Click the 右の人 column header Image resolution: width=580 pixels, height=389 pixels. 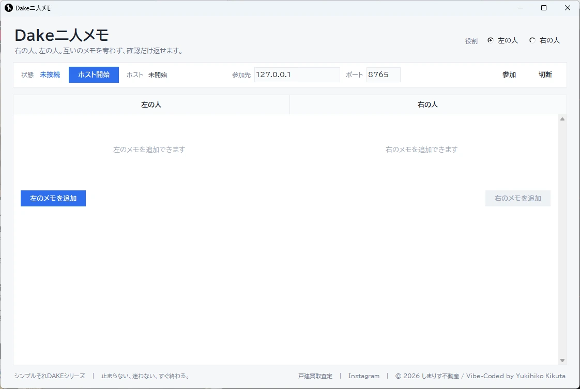click(x=428, y=104)
